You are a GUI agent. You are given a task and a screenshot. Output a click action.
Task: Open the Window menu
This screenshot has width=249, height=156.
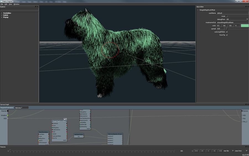coord(16,4)
